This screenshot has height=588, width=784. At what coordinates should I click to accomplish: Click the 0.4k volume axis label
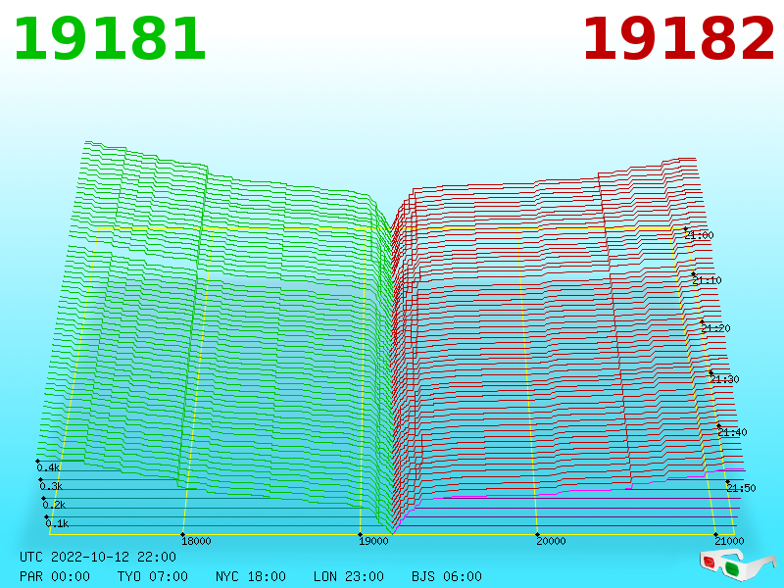(48, 467)
